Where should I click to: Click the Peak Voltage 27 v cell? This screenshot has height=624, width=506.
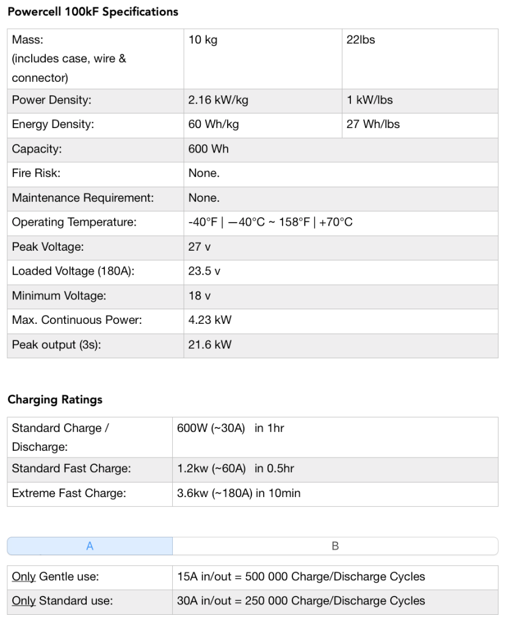tap(200, 247)
